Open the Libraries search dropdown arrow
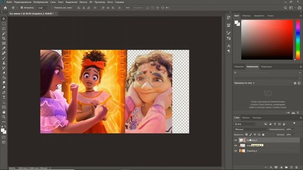The width and height of the screenshot is (303, 170). click(x=300, y=73)
